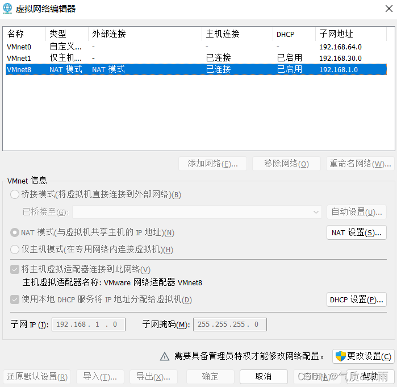Click VMnet1 type cell 仅主机...
Screen dimensions: 397x387
65,58
